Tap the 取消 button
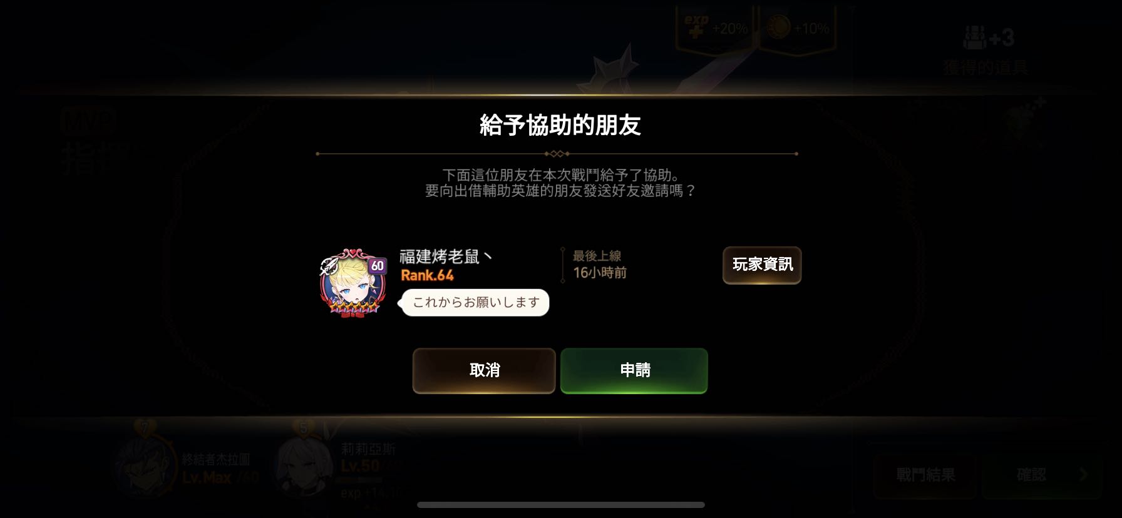1122x518 pixels. pos(484,370)
